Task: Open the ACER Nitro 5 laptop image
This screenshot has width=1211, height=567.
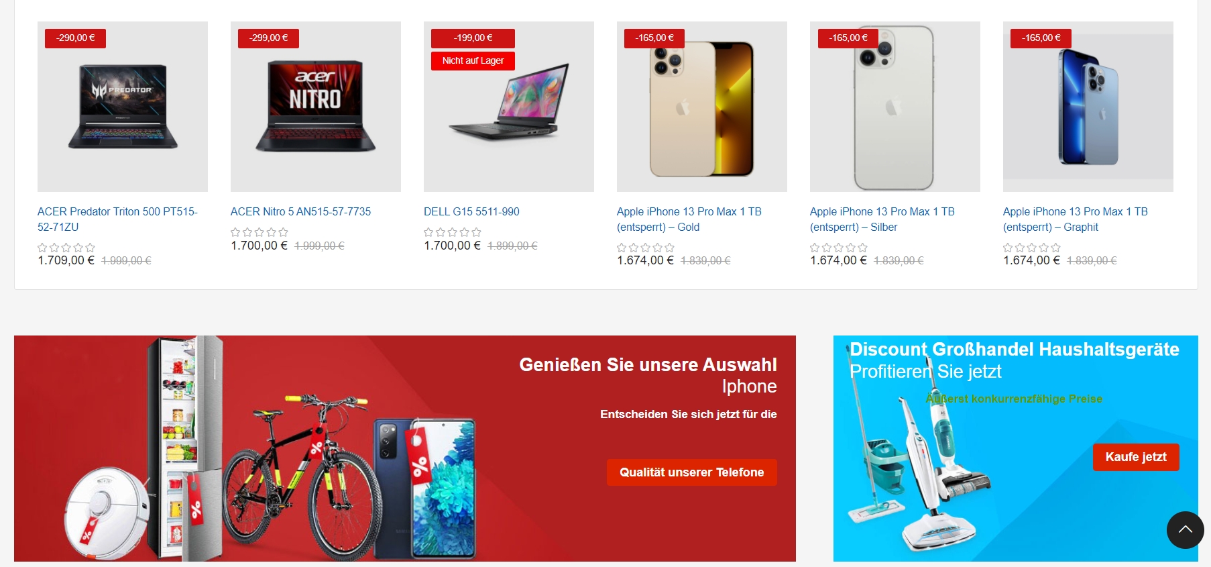Action: 316,107
